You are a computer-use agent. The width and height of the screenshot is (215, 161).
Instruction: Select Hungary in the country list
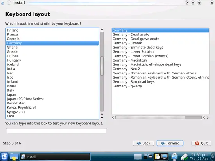(52, 60)
